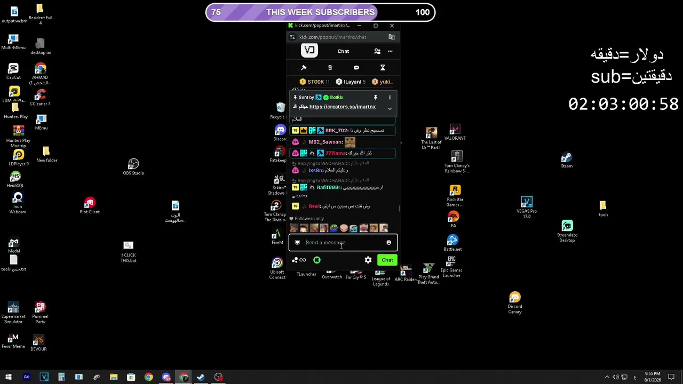The image size is (683, 384).
Task: Open chat settings gear
Action: point(368,260)
